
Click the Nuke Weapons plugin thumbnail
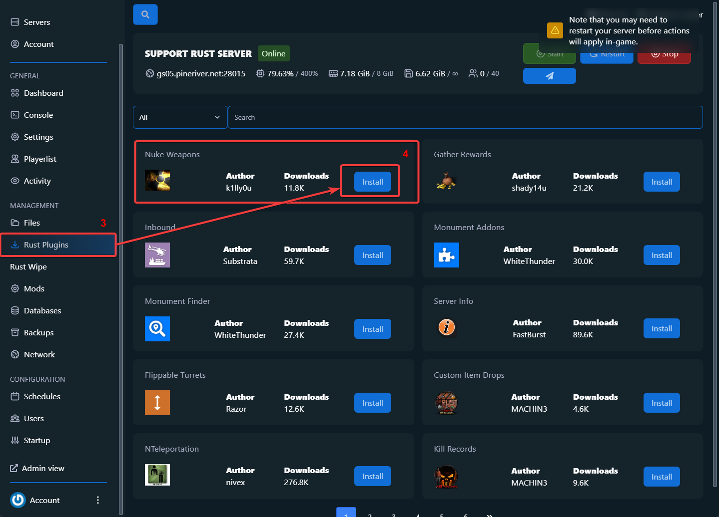(x=157, y=180)
